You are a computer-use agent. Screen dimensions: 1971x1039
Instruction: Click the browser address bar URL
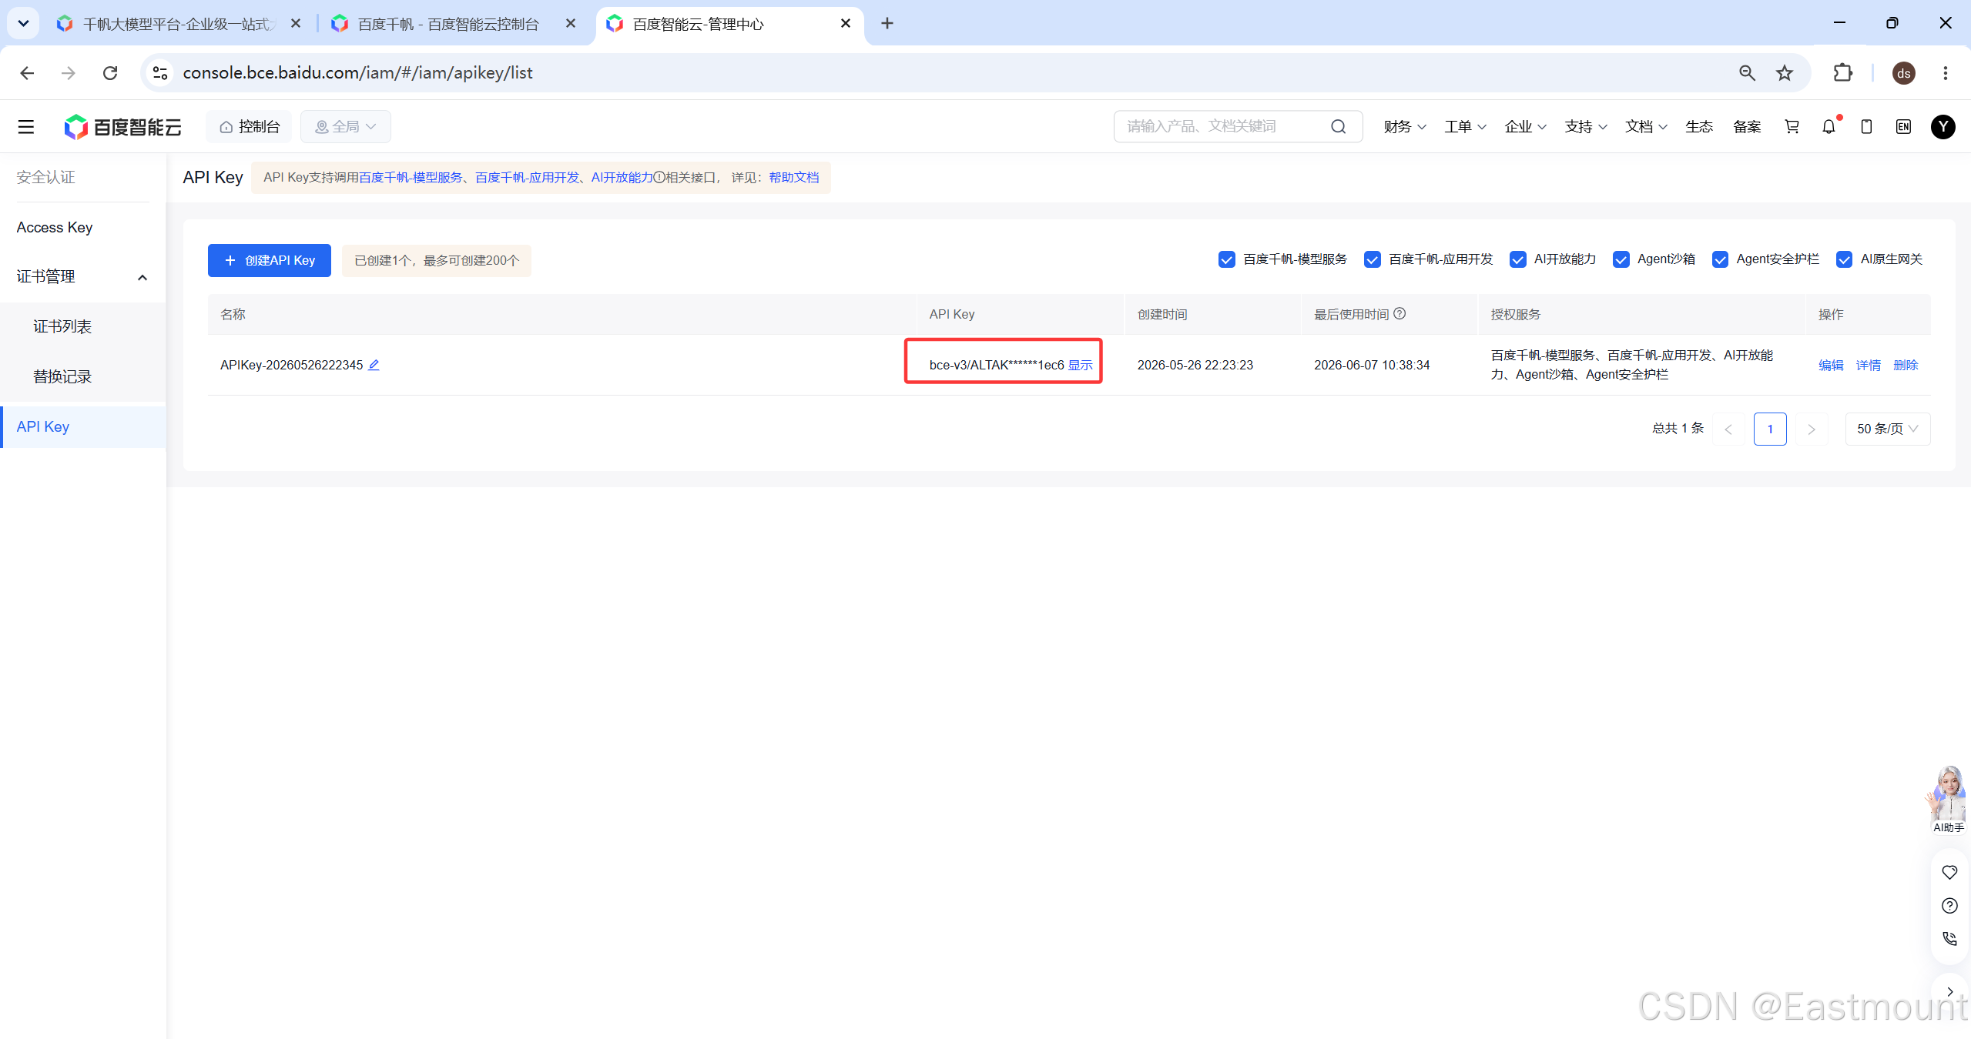[x=357, y=73]
